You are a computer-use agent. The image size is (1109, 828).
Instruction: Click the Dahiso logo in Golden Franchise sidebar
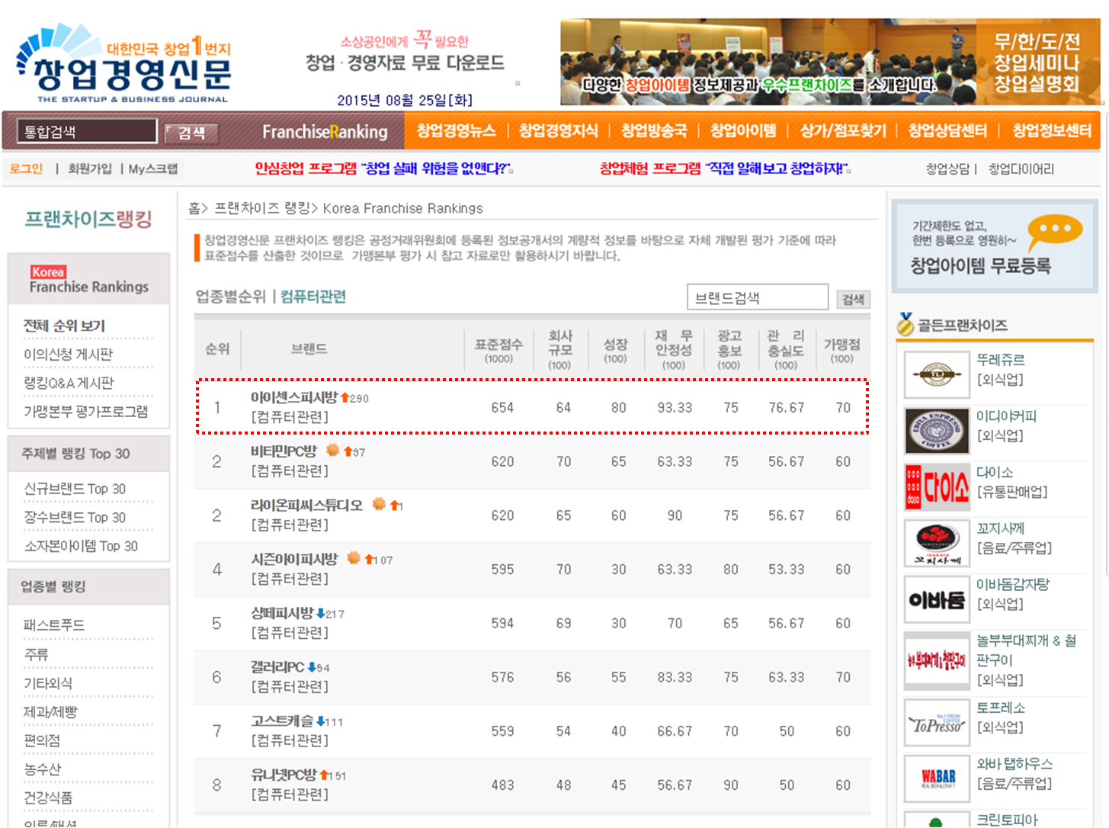pos(936,487)
